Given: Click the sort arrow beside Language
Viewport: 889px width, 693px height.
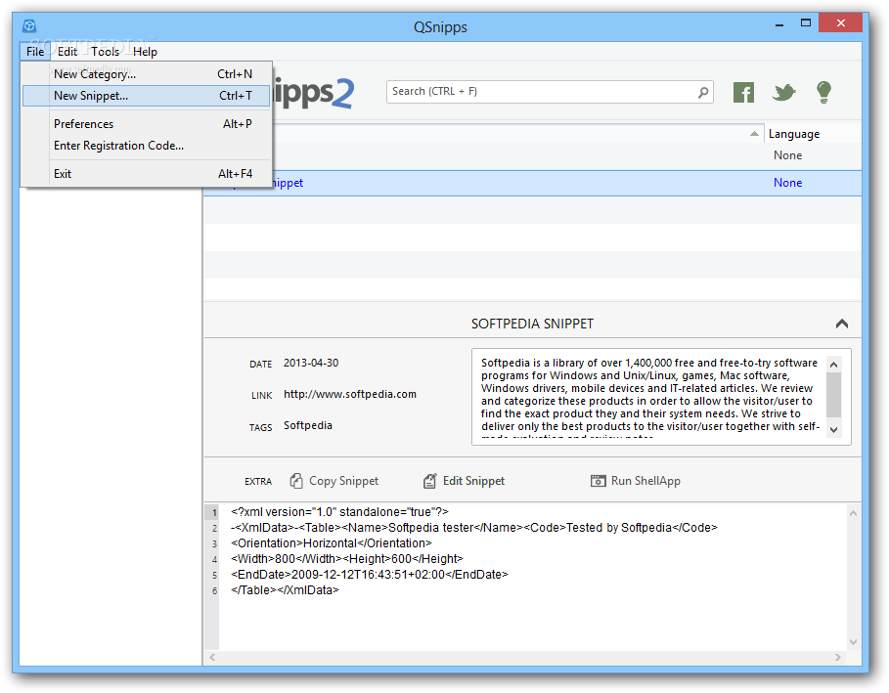Looking at the screenshot, I should tap(754, 134).
